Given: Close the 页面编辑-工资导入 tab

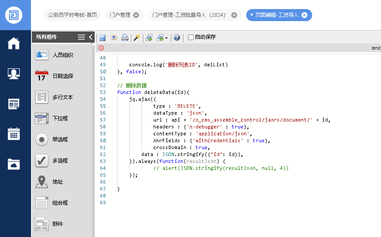Looking at the screenshot, I should click(304, 15).
